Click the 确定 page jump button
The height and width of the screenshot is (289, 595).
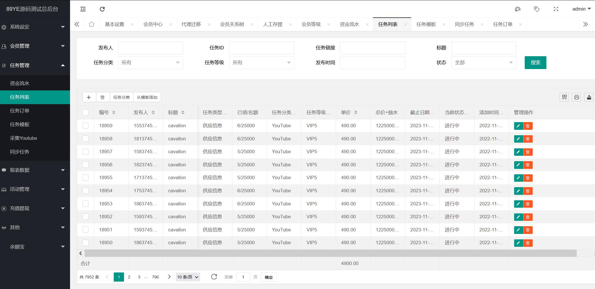269,277
